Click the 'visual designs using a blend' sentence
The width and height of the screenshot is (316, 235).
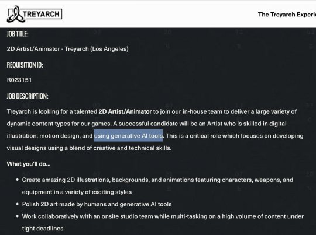(x=90, y=148)
